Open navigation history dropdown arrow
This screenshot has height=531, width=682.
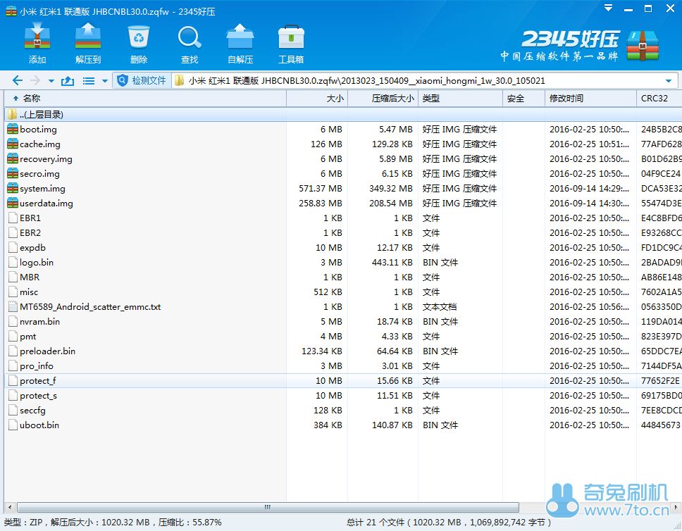(51, 81)
